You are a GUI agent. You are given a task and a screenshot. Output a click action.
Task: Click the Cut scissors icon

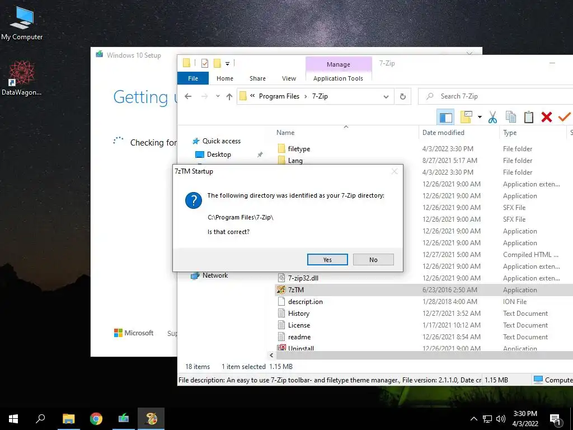point(492,117)
